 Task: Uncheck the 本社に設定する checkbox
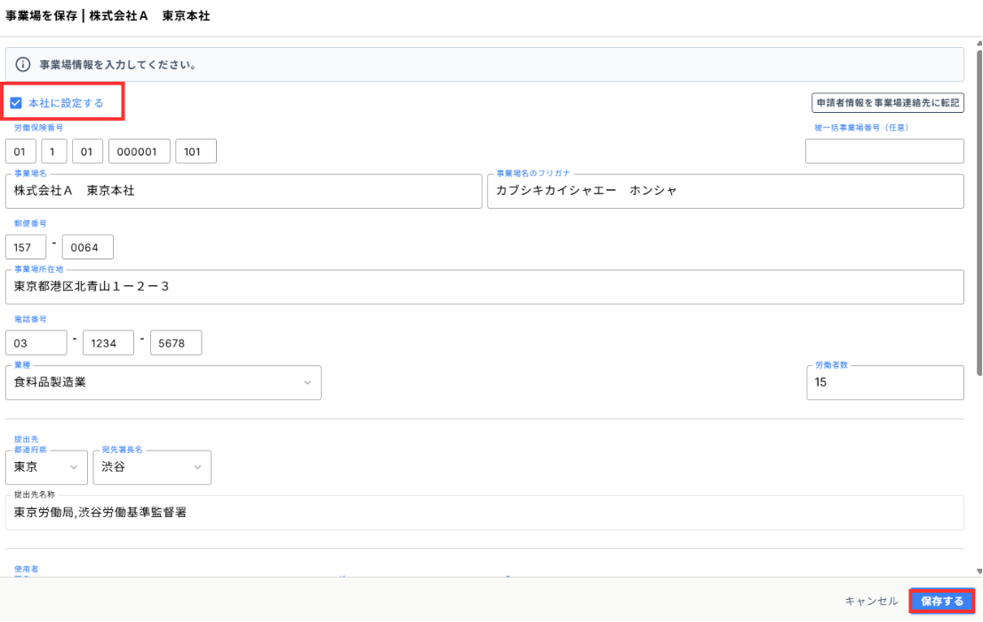coord(16,103)
